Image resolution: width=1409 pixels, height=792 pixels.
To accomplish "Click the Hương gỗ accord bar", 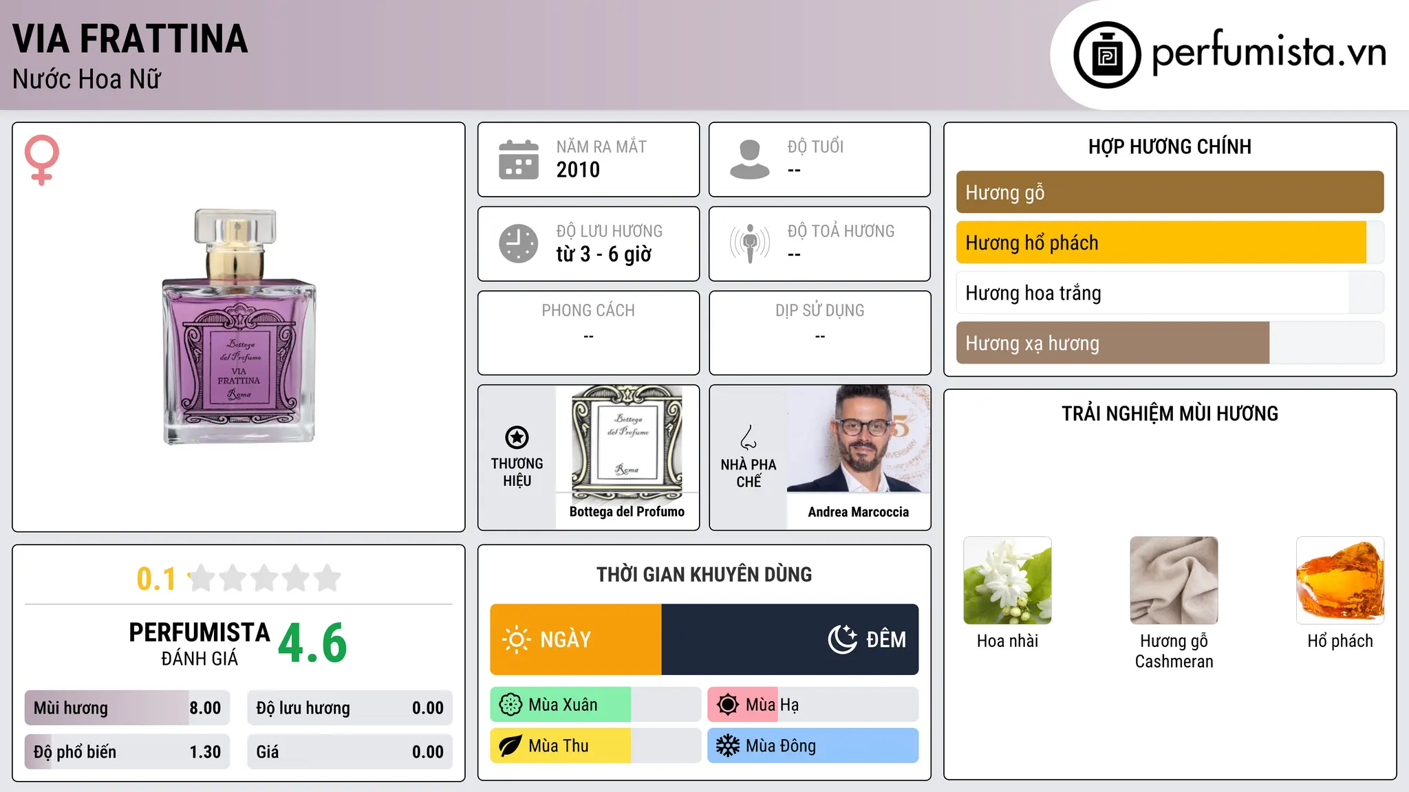I will 1170,192.
